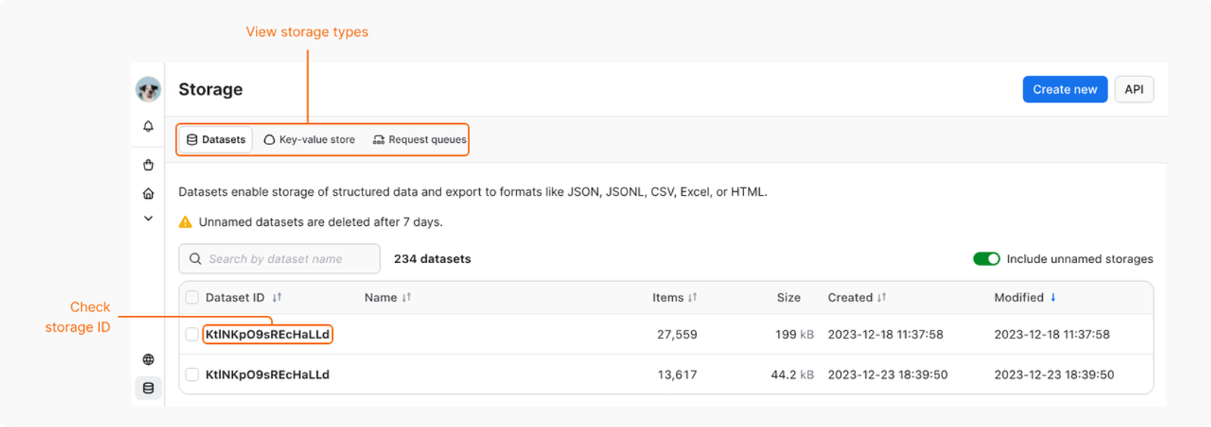The height and width of the screenshot is (427, 1211).
Task: Click Created value 2023-12-18 11:37:58
Action: pyautogui.click(x=886, y=334)
